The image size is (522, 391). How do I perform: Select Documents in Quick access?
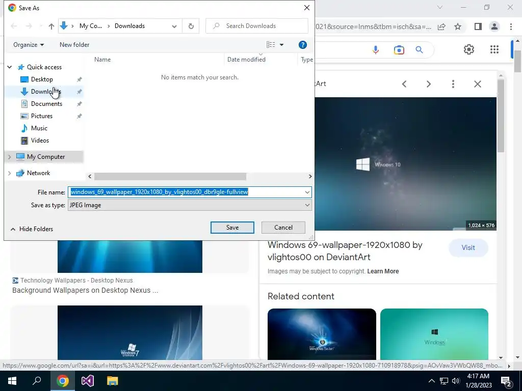[x=46, y=104]
